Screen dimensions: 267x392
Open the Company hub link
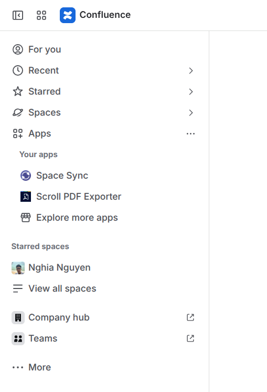[104, 317]
